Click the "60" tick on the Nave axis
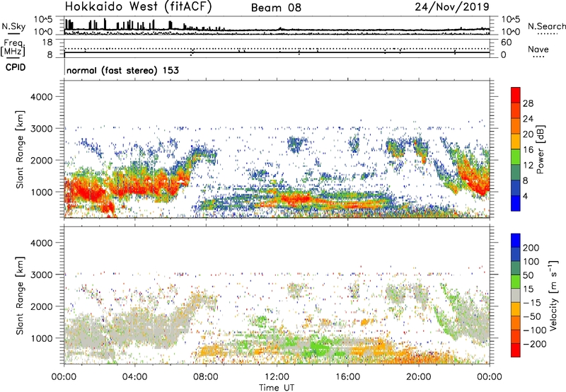The height and width of the screenshot is (392, 566). (506, 42)
